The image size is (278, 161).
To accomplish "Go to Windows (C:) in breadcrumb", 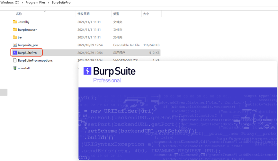I will pos(10,3).
